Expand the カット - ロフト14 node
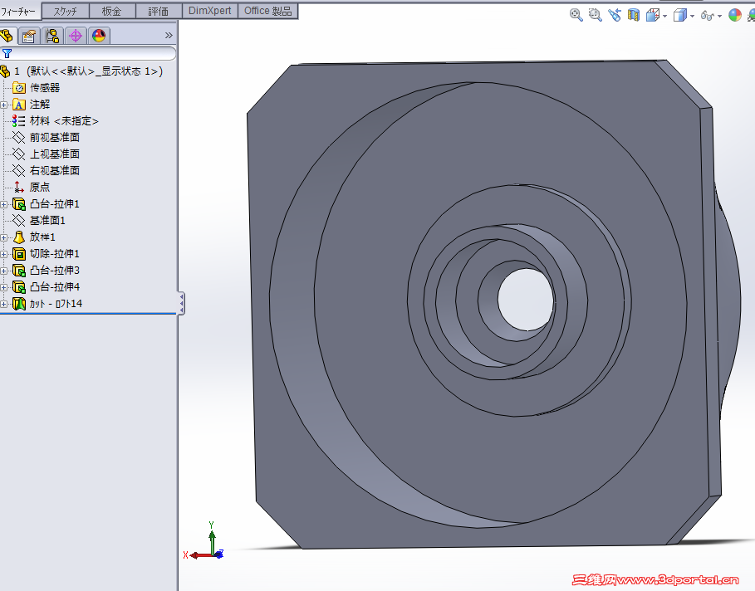Screen dimensions: 755x591 [4, 304]
